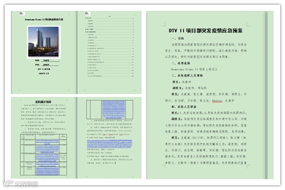Image resolution: width=285 pixels, height=190 pixels.
Task: Click the small logo at top of contents page
Action: tap(87, 13)
